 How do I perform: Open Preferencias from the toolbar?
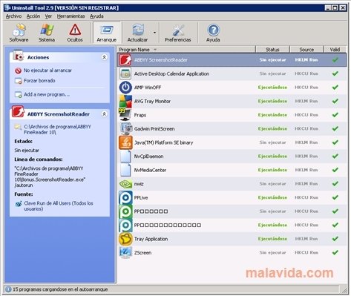coord(178,33)
